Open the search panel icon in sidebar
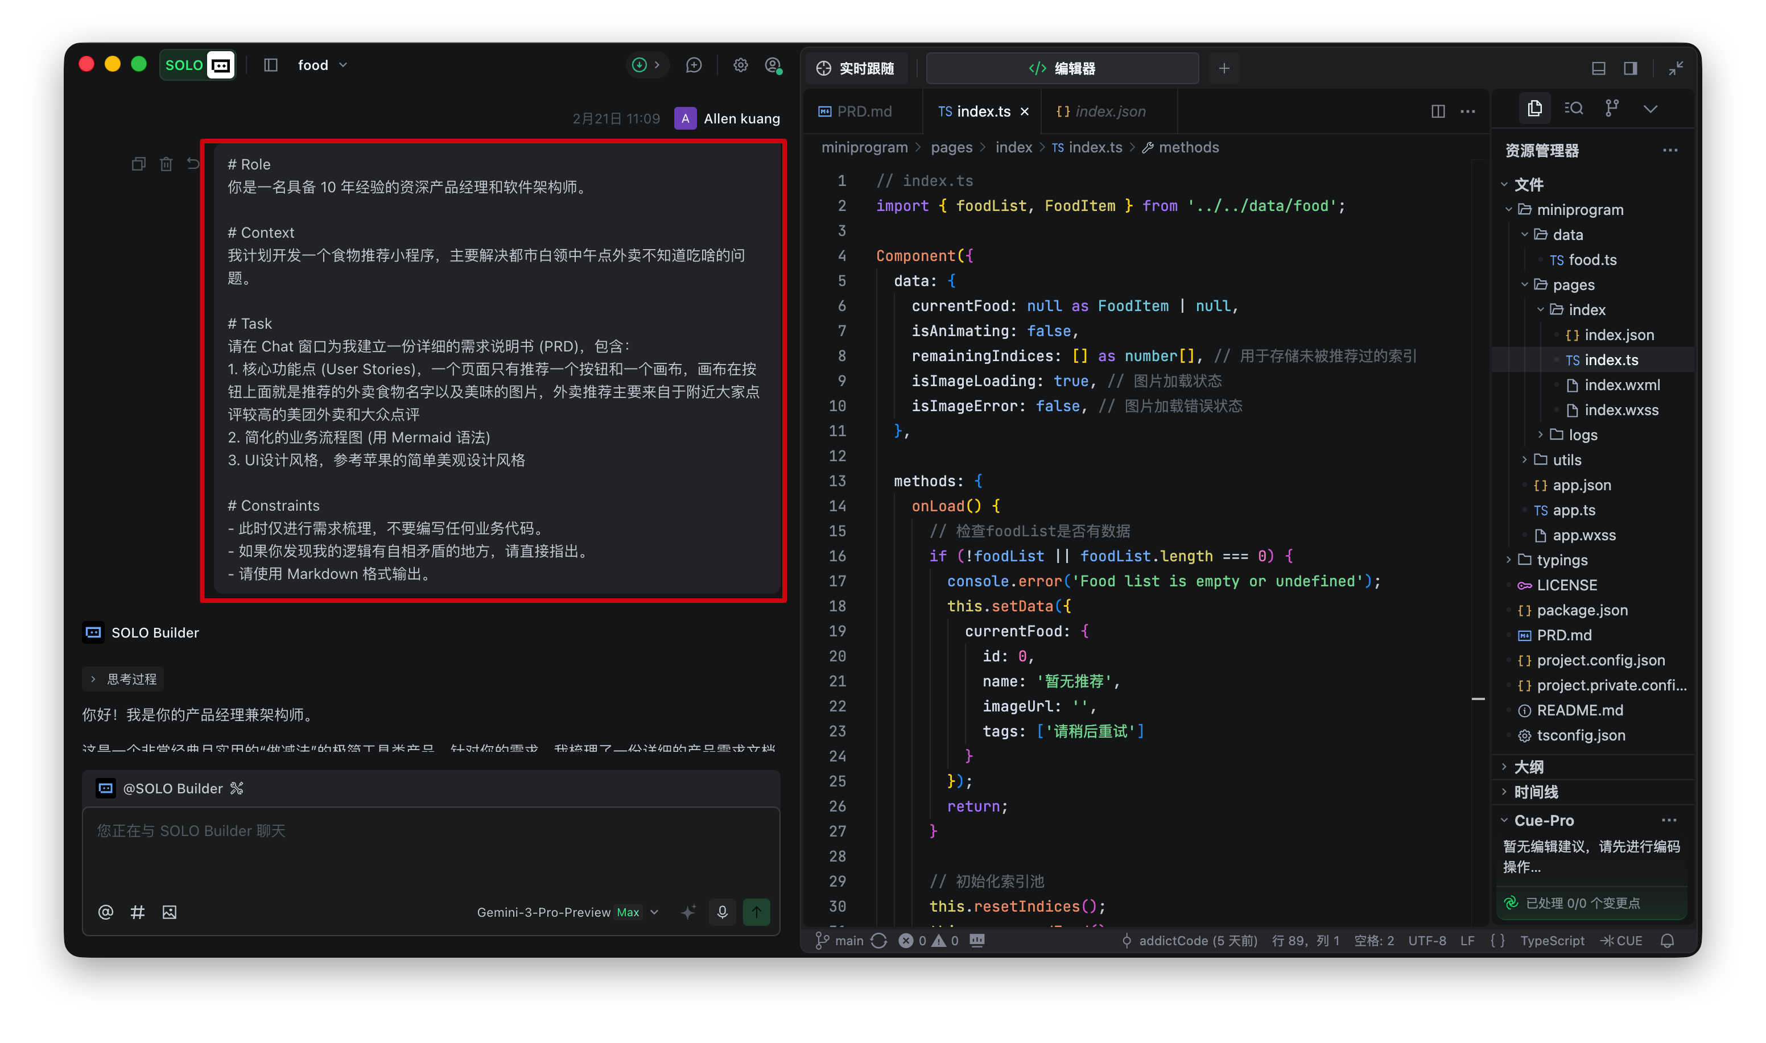The image size is (1766, 1043). (1573, 108)
